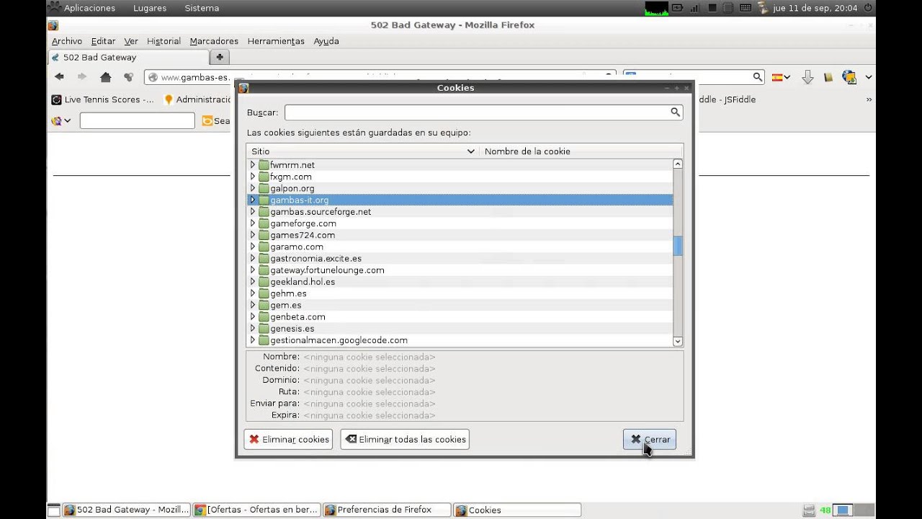The image size is (922, 519).
Task: Switch to Preferencias de Firefox taskbar window
Action: coord(387,510)
